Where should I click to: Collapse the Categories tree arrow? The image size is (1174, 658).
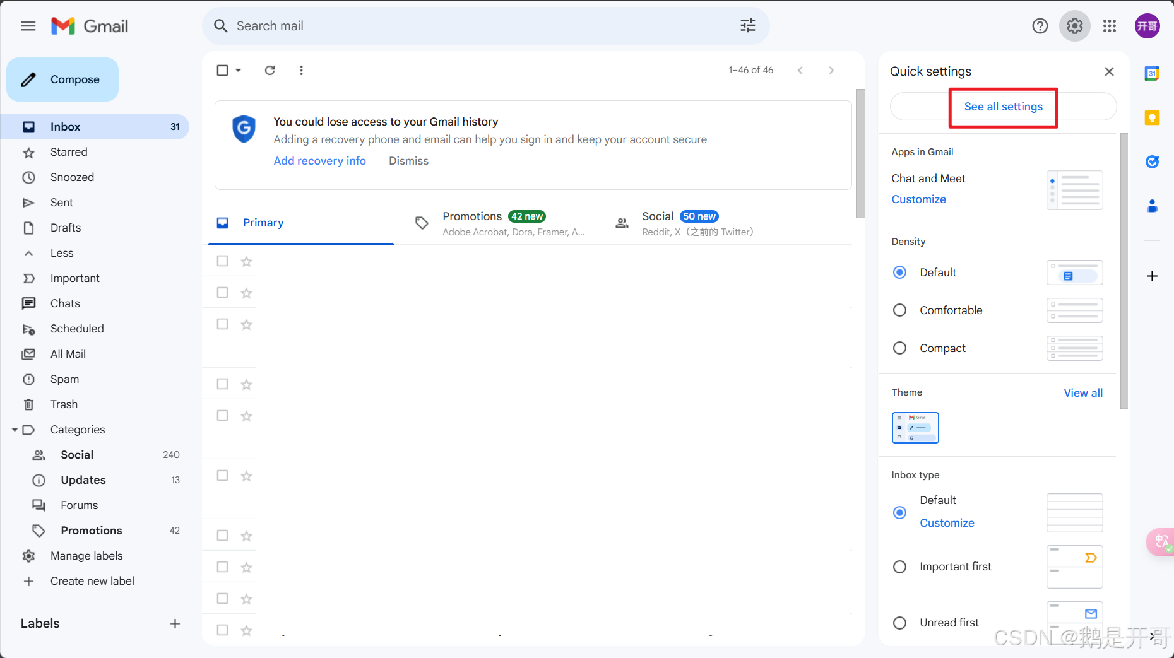15,430
